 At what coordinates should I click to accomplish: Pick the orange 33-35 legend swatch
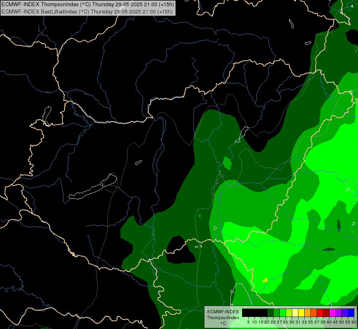[308, 313]
